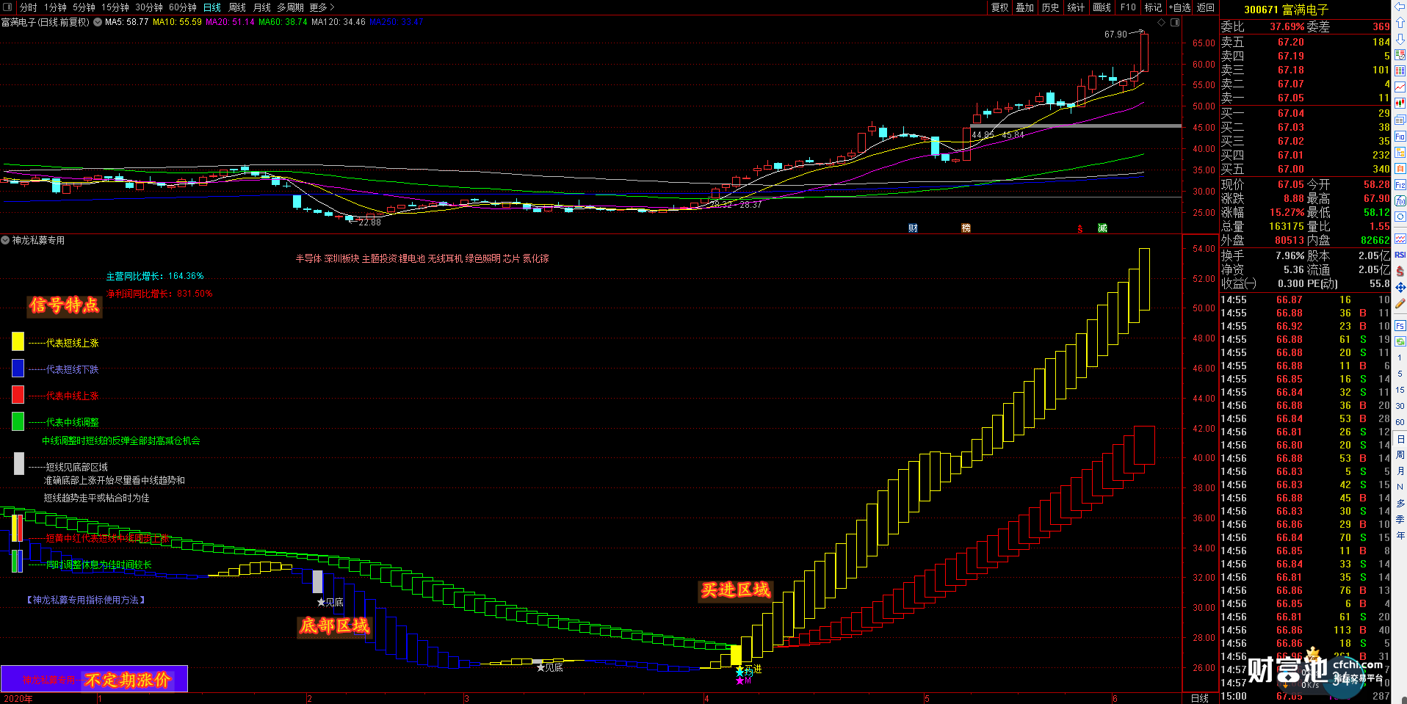The width and height of the screenshot is (1407, 704).
Task: Toggle 月 monthly period in right sidebar
Action: (1400, 471)
